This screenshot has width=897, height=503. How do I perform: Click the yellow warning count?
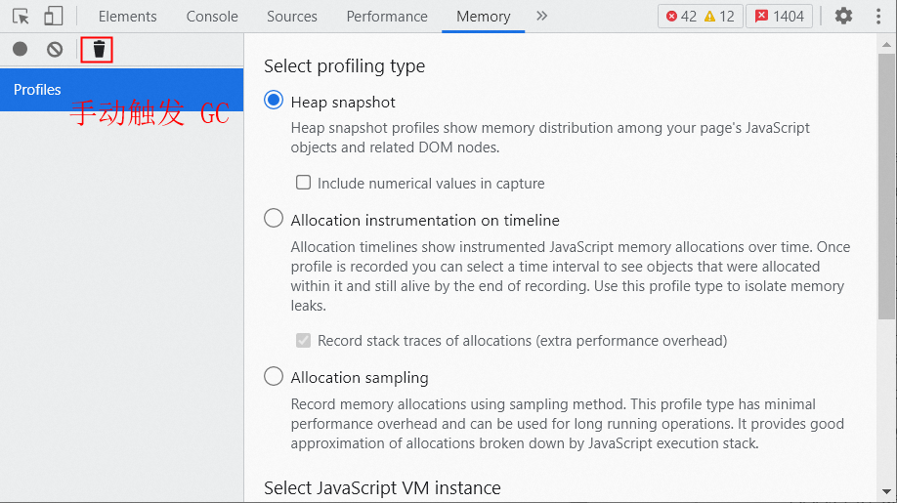[x=719, y=16]
